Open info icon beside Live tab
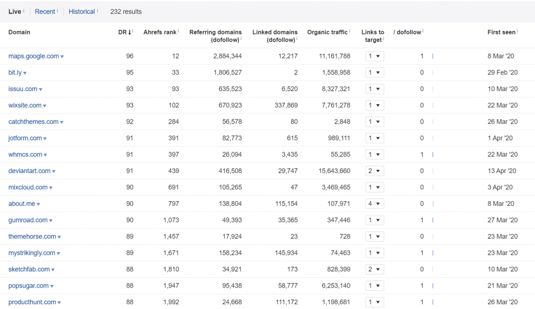 tap(24, 10)
